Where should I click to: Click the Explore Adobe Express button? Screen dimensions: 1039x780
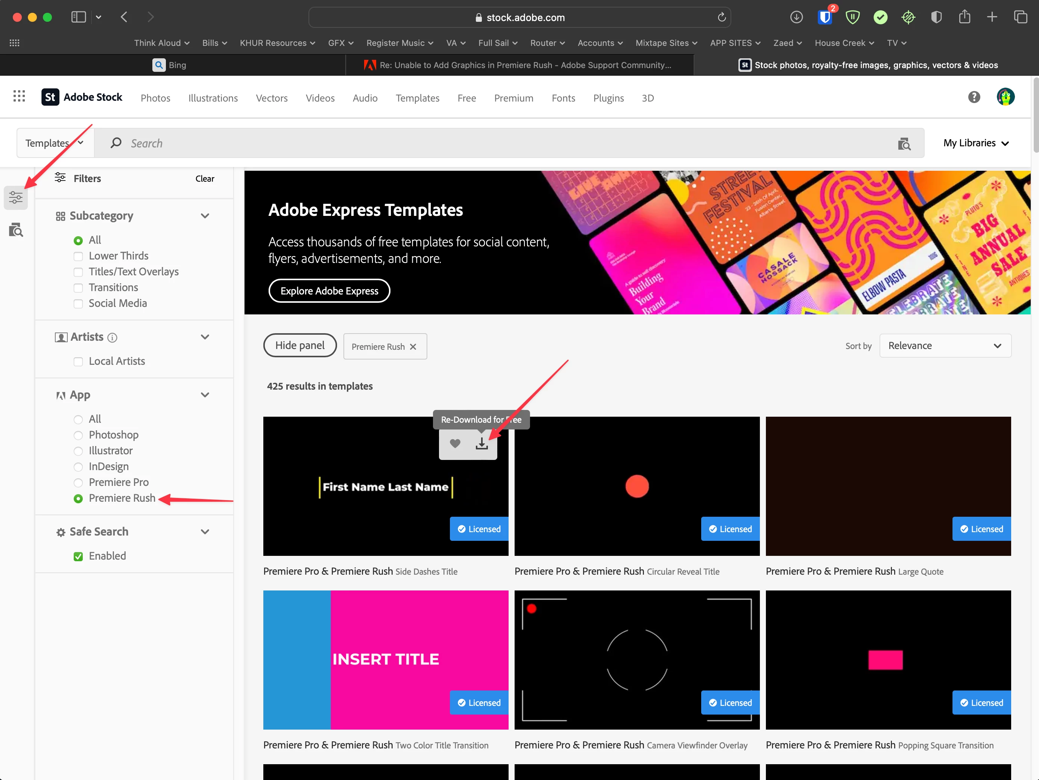pyautogui.click(x=329, y=291)
